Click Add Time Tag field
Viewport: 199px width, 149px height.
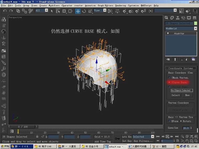pos(103,141)
